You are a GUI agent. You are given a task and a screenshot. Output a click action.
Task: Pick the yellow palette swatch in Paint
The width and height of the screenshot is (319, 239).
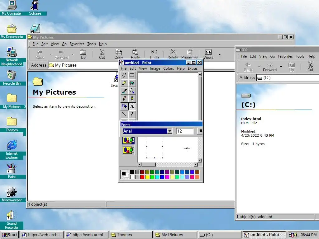pos(147,177)
